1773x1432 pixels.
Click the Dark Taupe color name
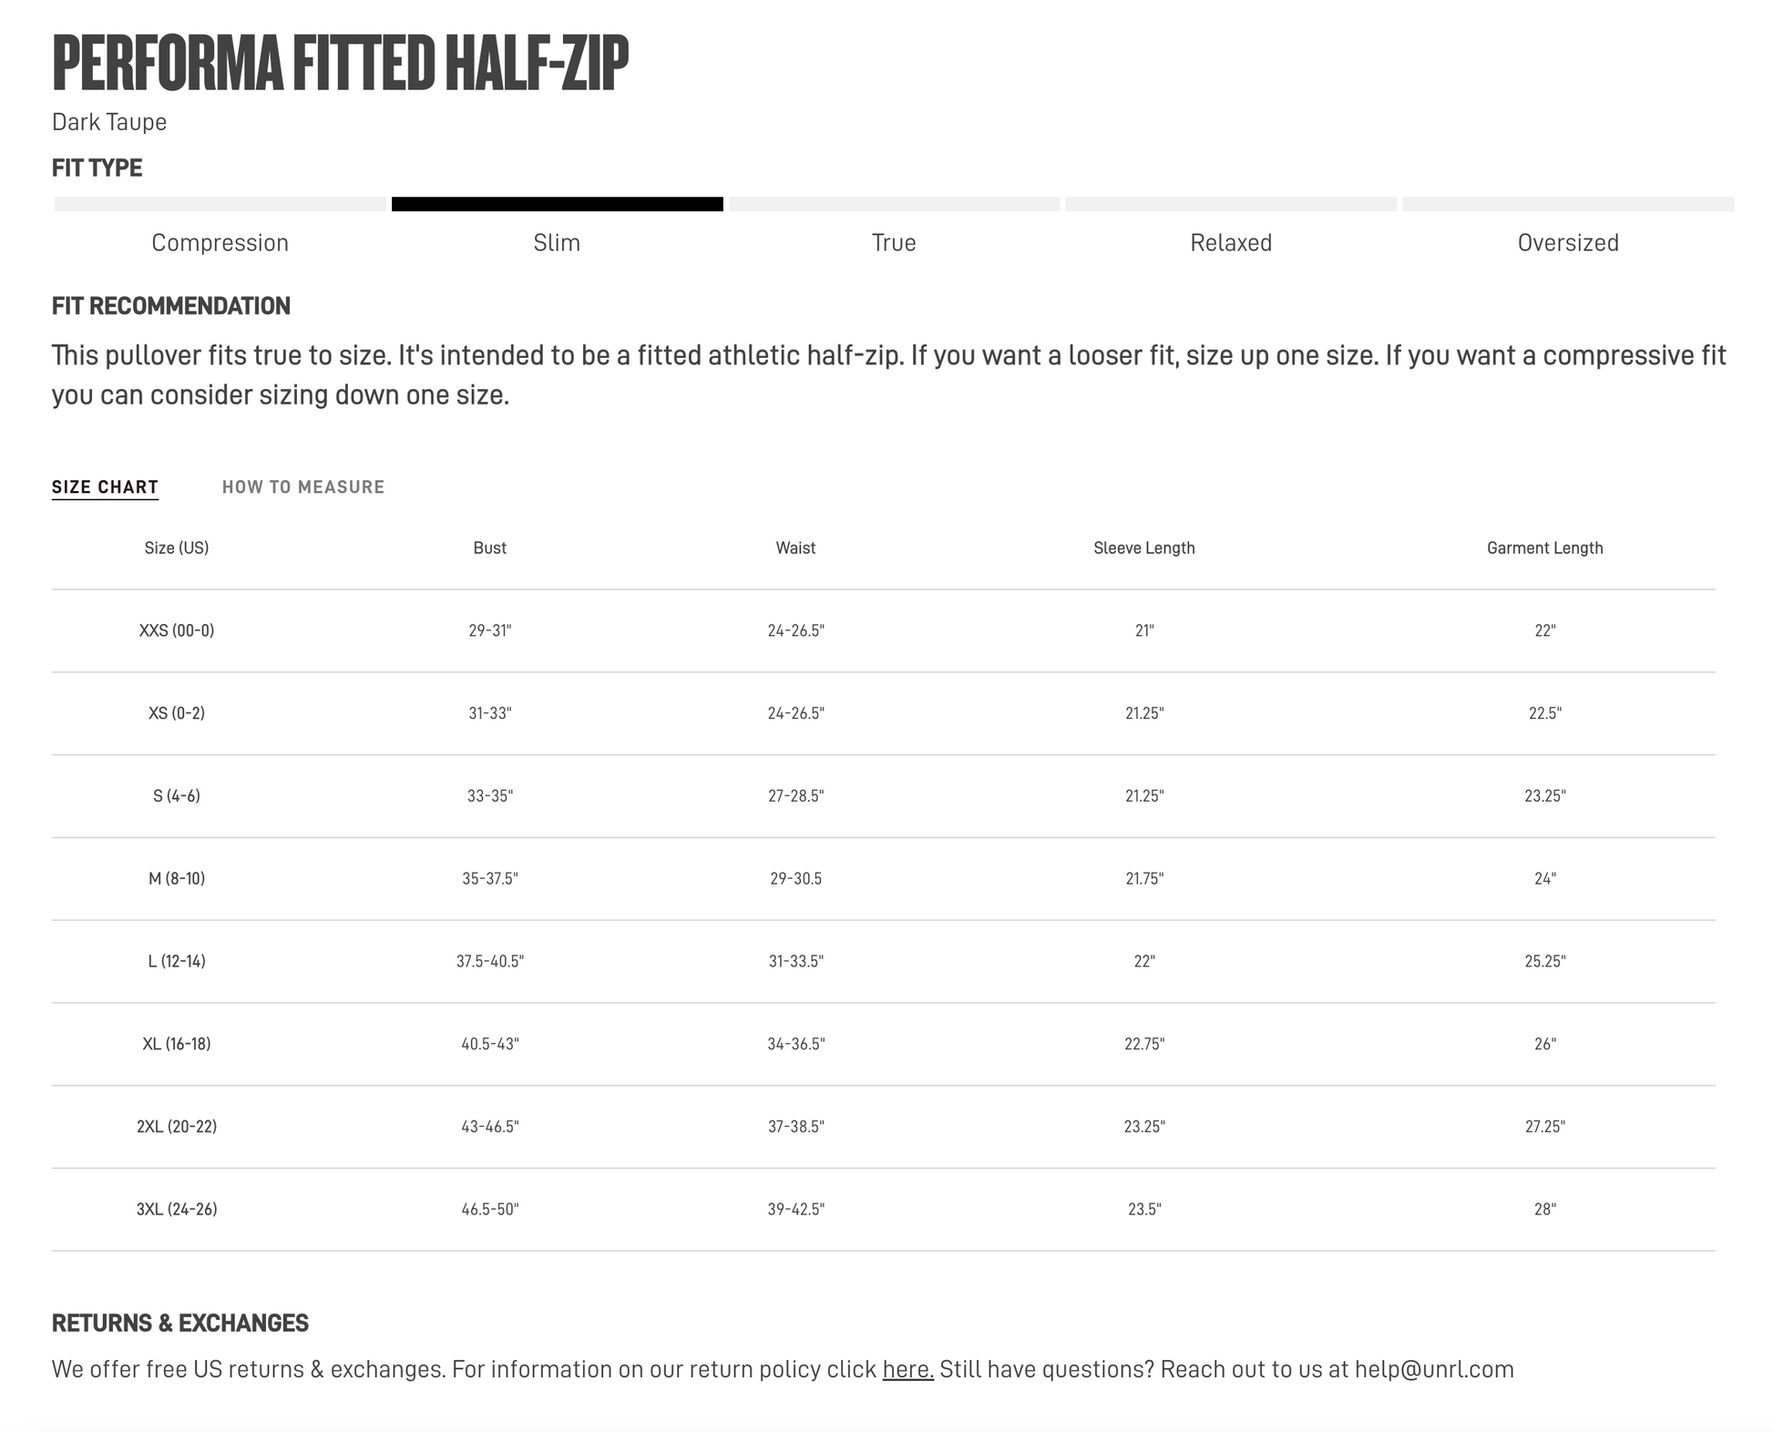109,122
